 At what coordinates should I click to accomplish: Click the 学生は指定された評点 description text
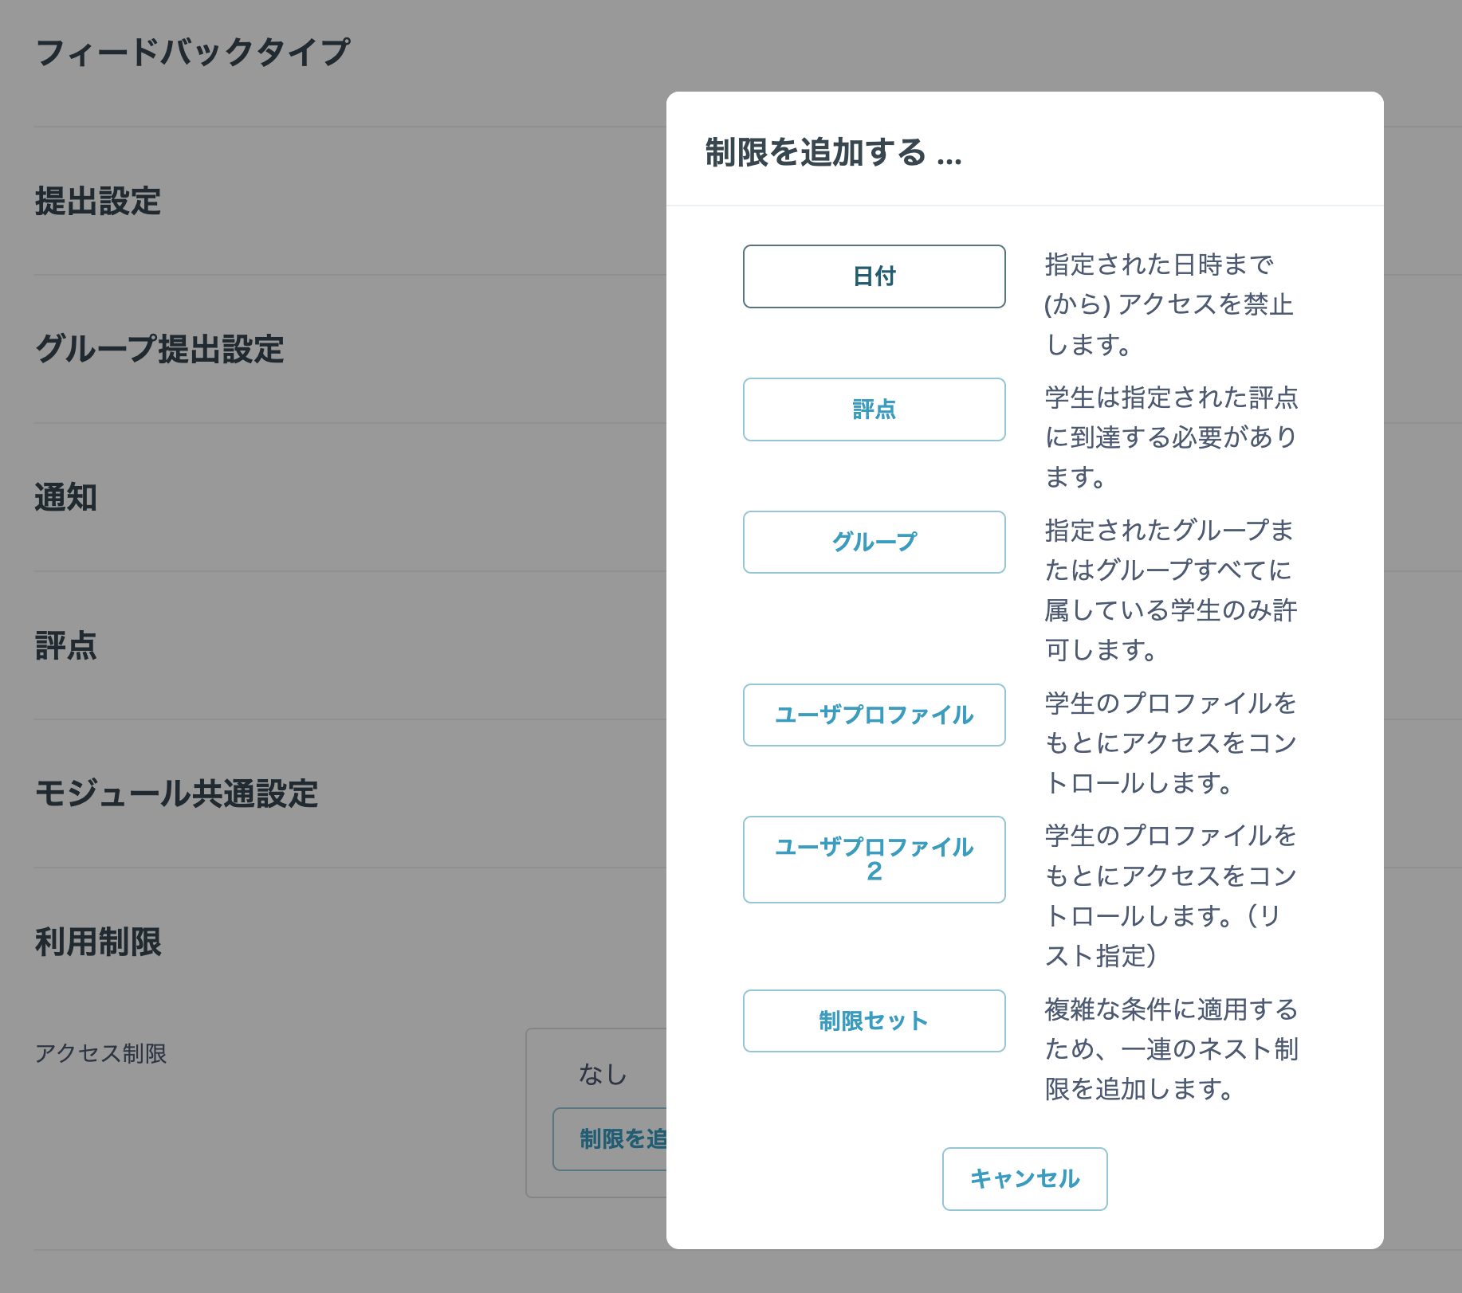(1171, 437)
